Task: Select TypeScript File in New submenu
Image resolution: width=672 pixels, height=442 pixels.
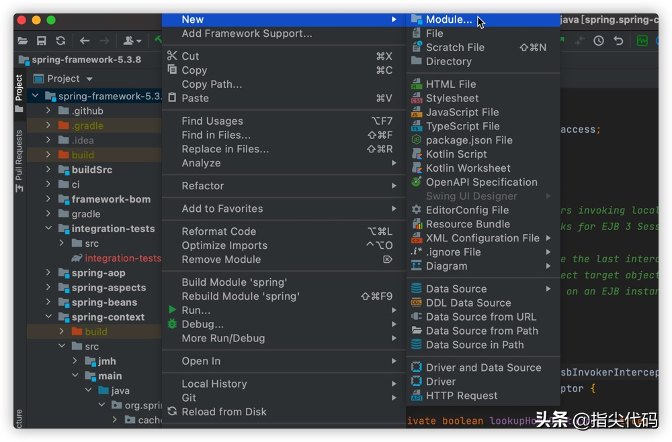Action: coord(483,126)
